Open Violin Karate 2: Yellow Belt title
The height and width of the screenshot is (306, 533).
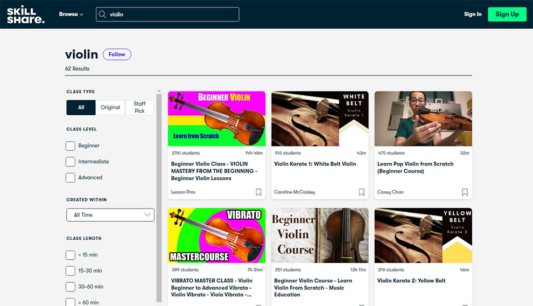[411, 281]
